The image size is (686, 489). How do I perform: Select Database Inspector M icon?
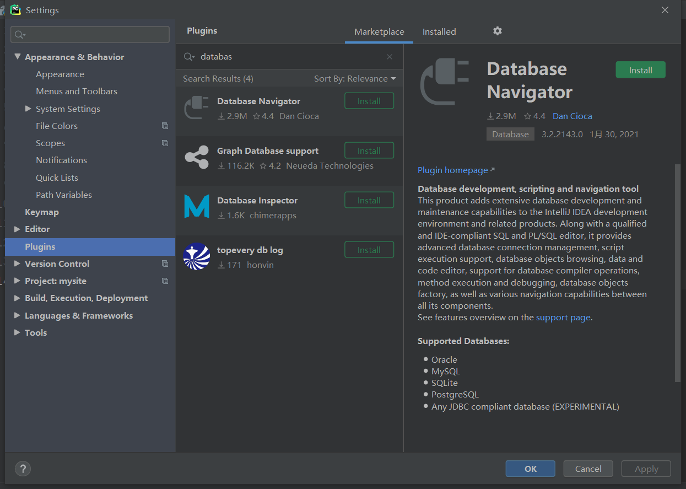[x=197, y=207]
